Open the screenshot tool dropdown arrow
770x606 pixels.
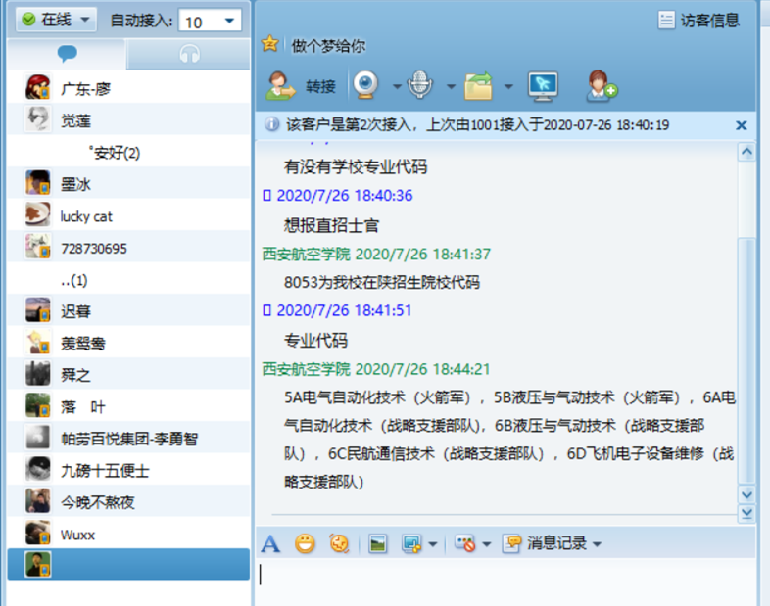tap(433, 544)
